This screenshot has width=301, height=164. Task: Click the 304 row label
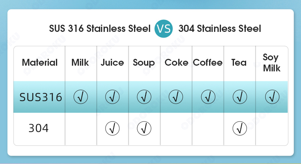tap(38, 128)
